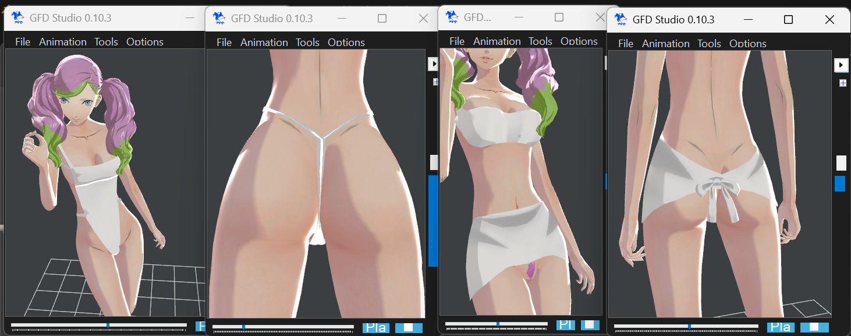The height and width of the screenshot is (336, 851).
Task: Minimize the rightmost GFD Studio window
Action: click(x=749, y=20)
